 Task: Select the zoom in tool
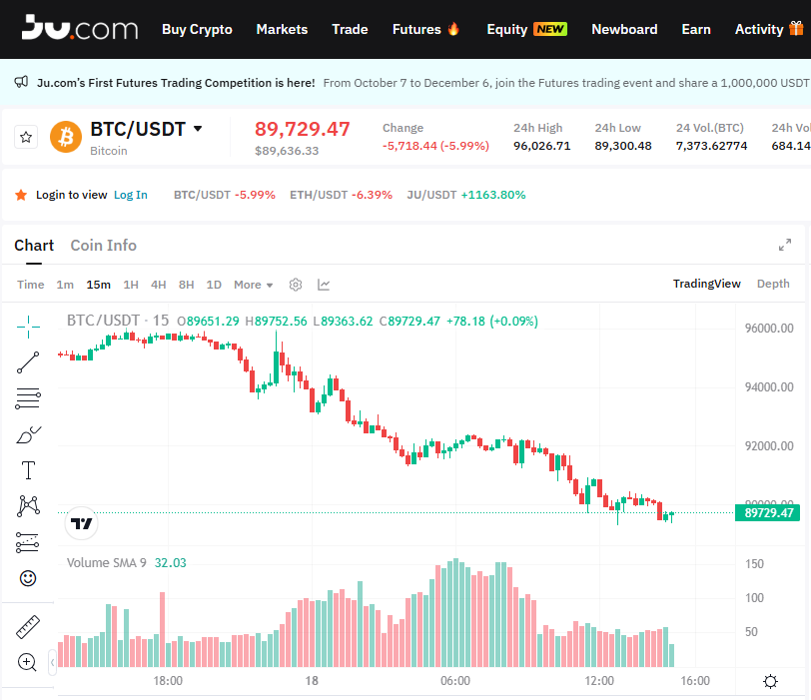[x=27, y=662]
